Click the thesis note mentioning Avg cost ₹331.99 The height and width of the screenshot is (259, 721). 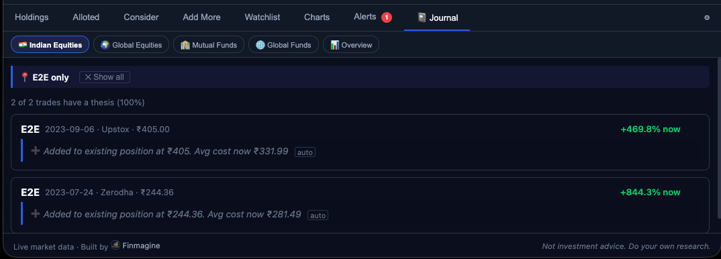166,151
